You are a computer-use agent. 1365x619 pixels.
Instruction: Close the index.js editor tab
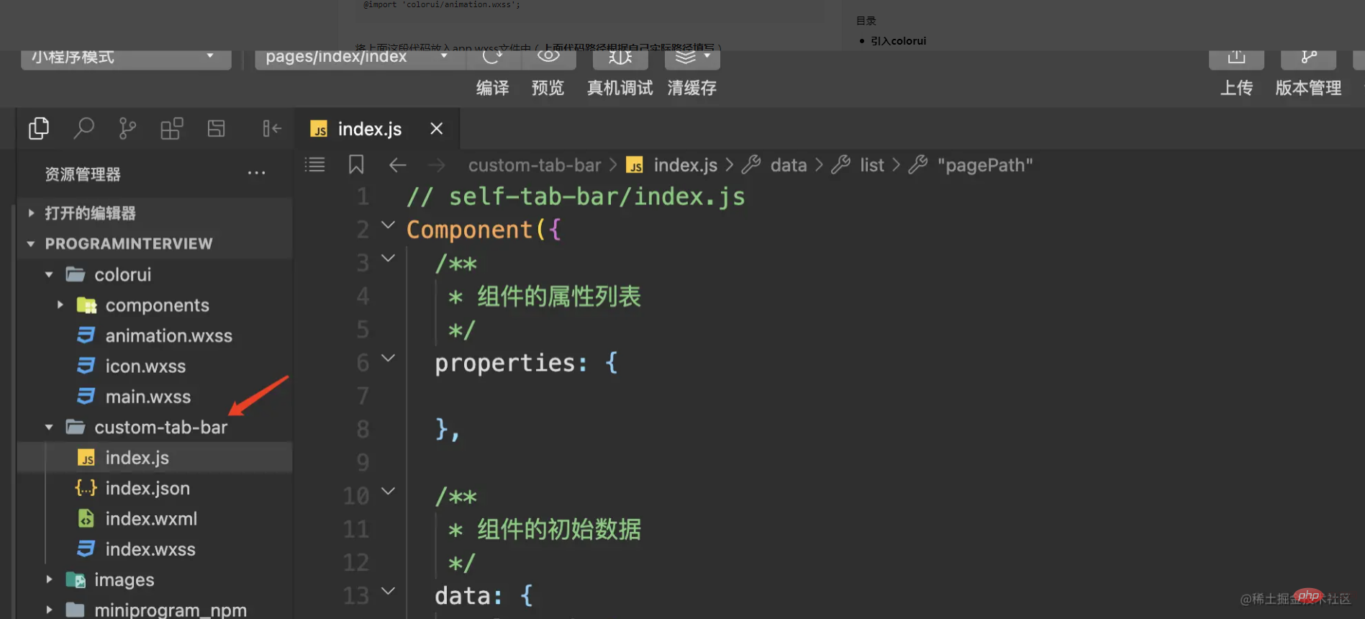point(436,128)
